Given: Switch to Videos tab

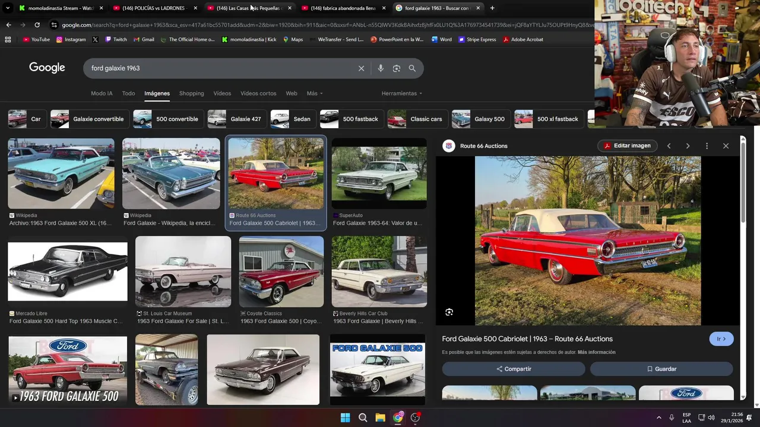Looking at the screenshot, I should [222, 94].
